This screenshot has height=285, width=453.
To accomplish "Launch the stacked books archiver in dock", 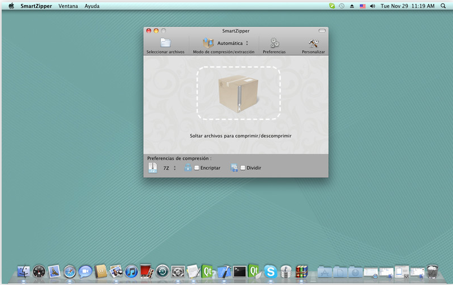I will 301,271.
